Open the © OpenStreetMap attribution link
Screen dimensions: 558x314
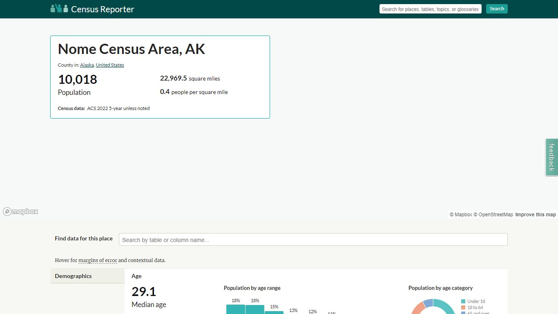point(493,215)
